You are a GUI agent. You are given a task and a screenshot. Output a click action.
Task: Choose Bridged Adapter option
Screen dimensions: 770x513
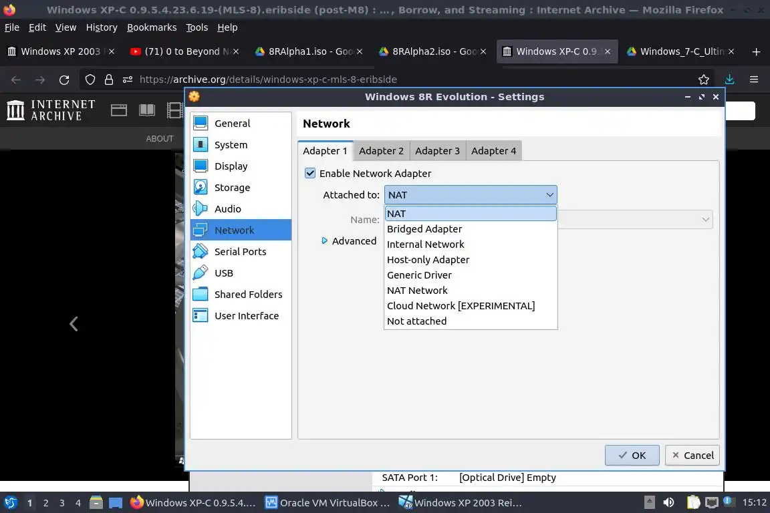[471, 228]
